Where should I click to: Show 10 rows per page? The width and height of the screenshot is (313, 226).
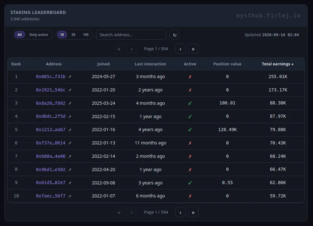[62, 35]
